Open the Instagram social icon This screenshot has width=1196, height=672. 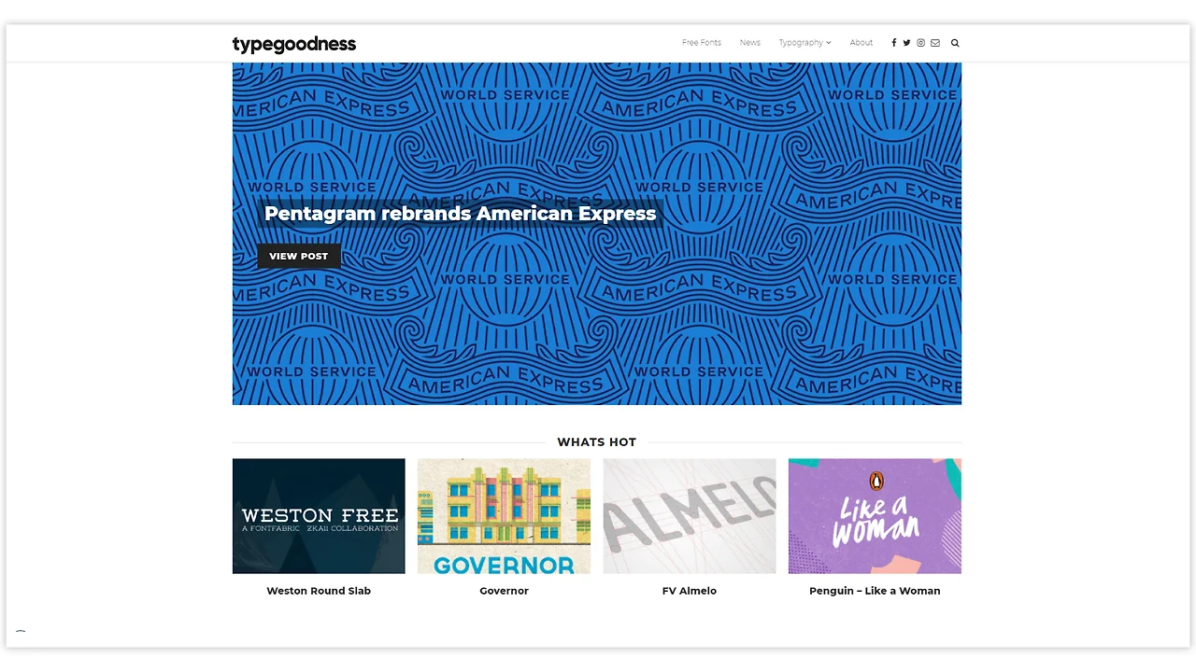click(x=920, y=43)
